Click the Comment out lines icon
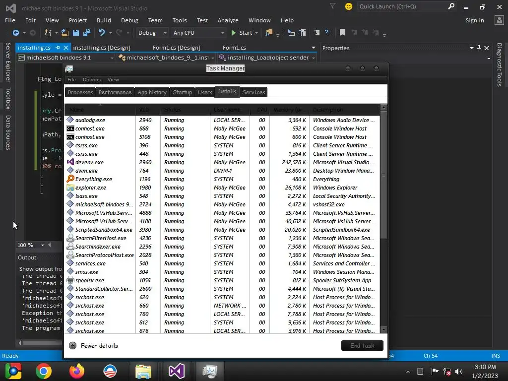This screenshot has width=508, height=381. point(317,33)
